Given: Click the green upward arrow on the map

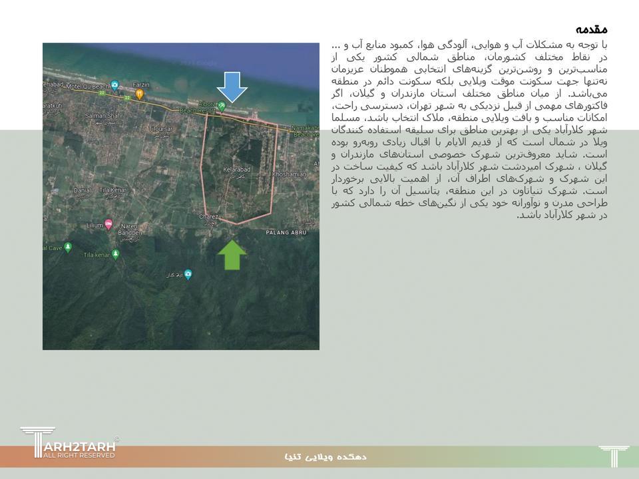Looking at the screenshot, I should (x=232, y=255).
